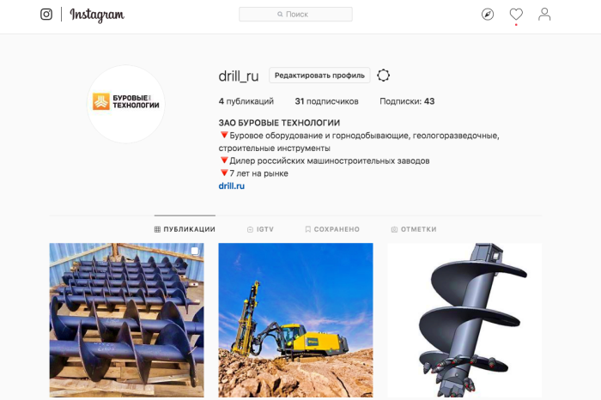The image size is (601, 400).
Task: Open the ОТМЕТКИ tab
Action: coord(414,229)
